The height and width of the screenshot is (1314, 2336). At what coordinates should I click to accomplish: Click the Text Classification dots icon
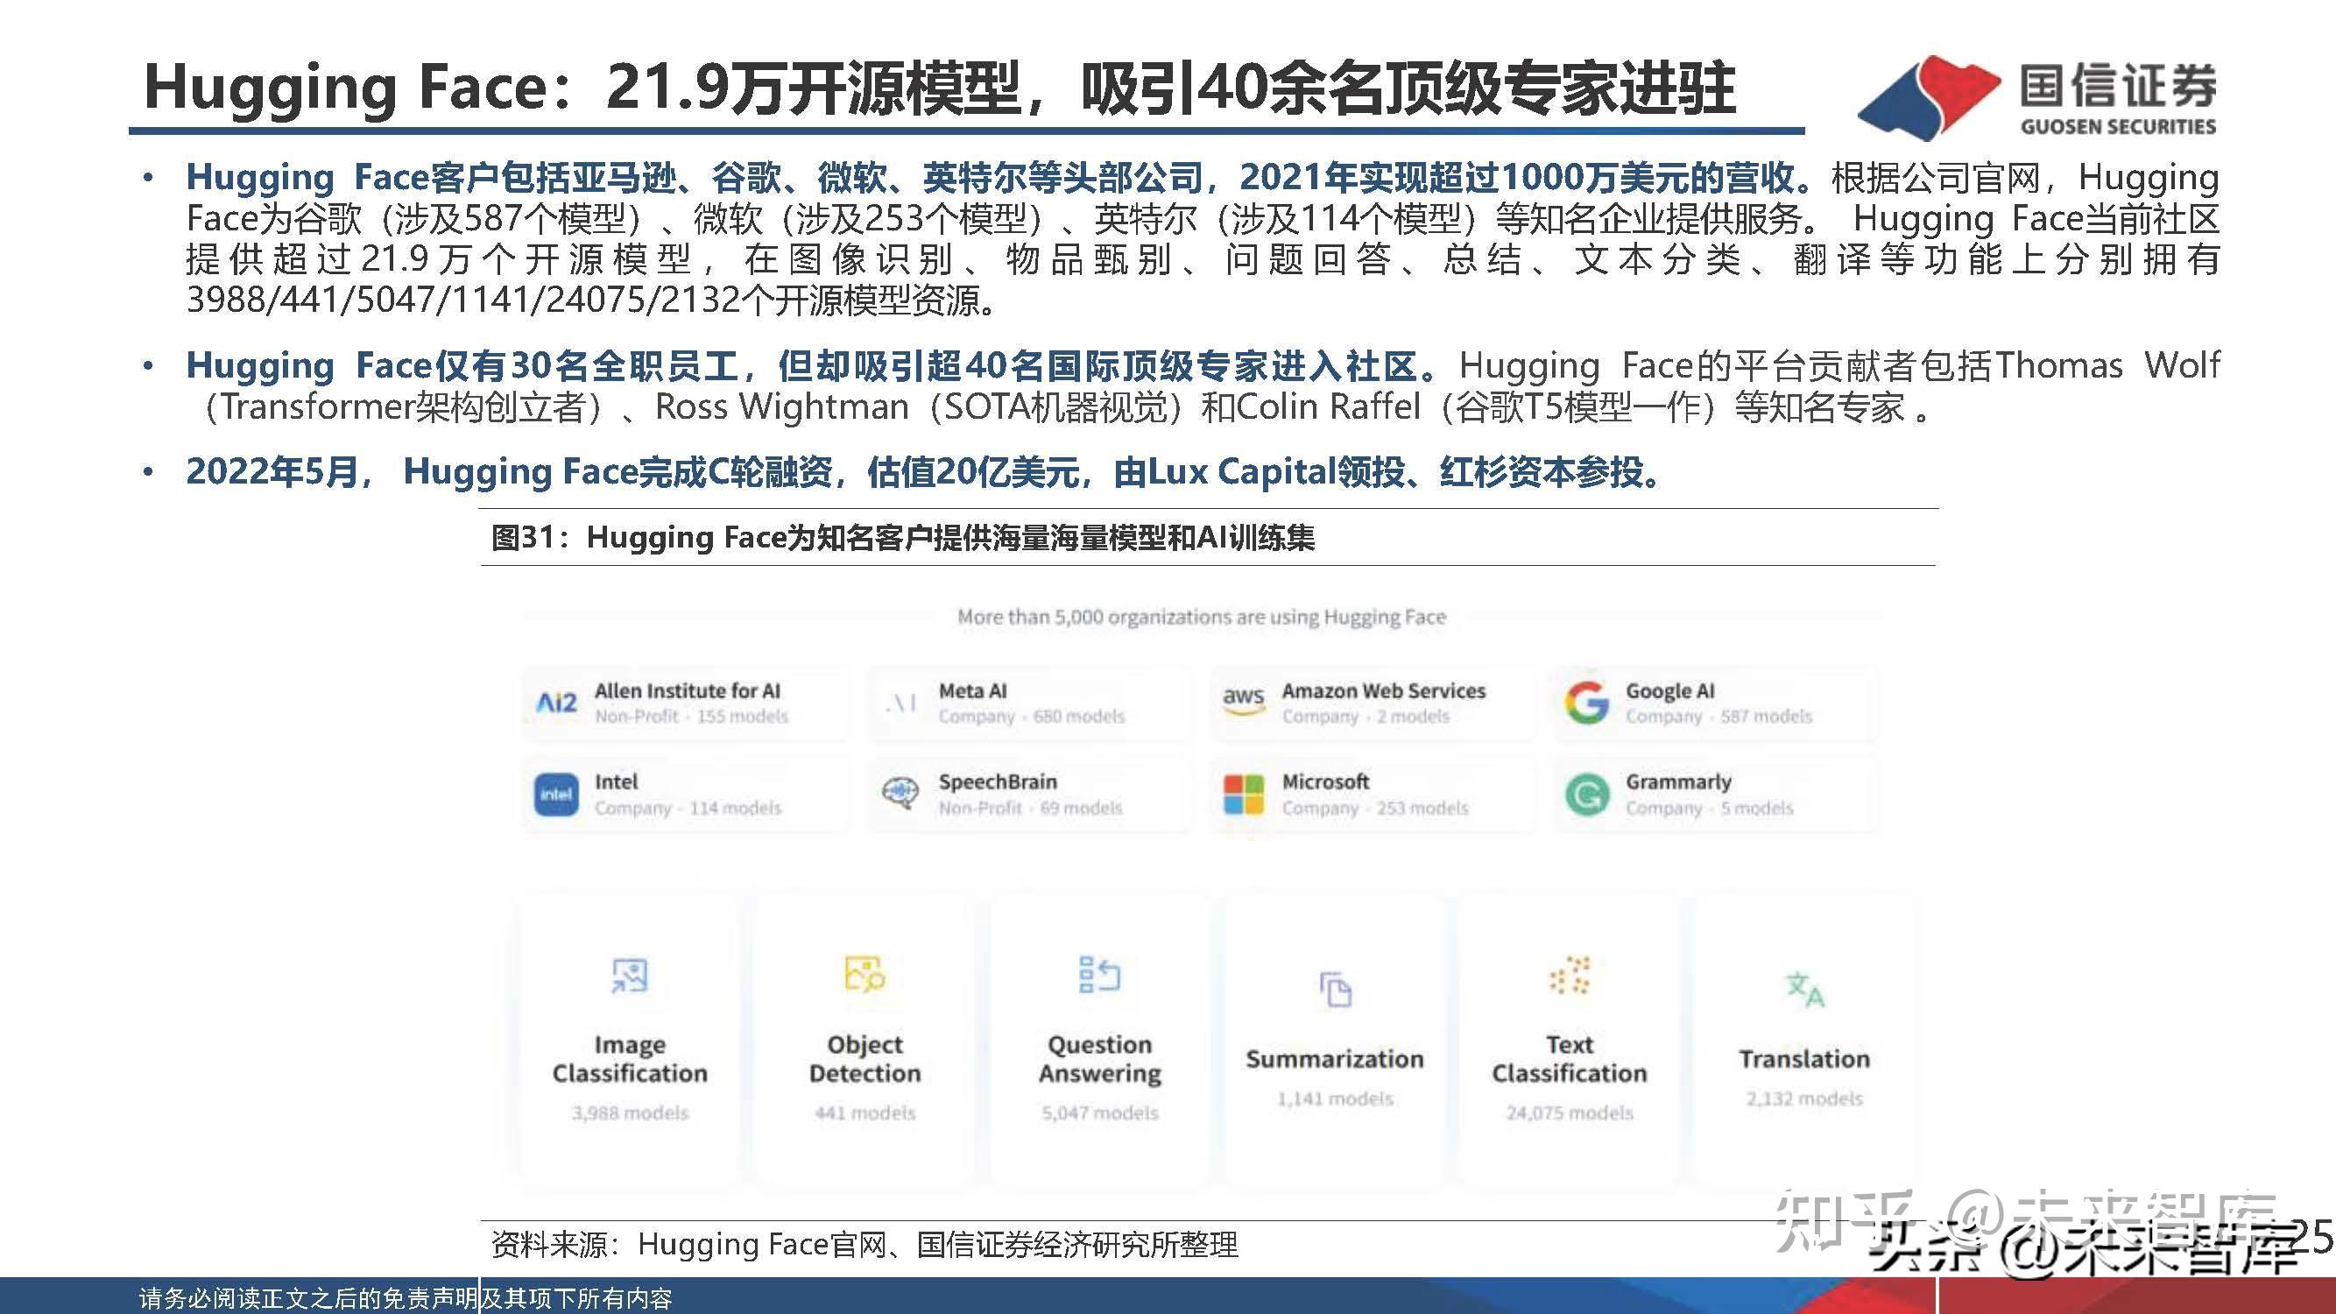1570,975
